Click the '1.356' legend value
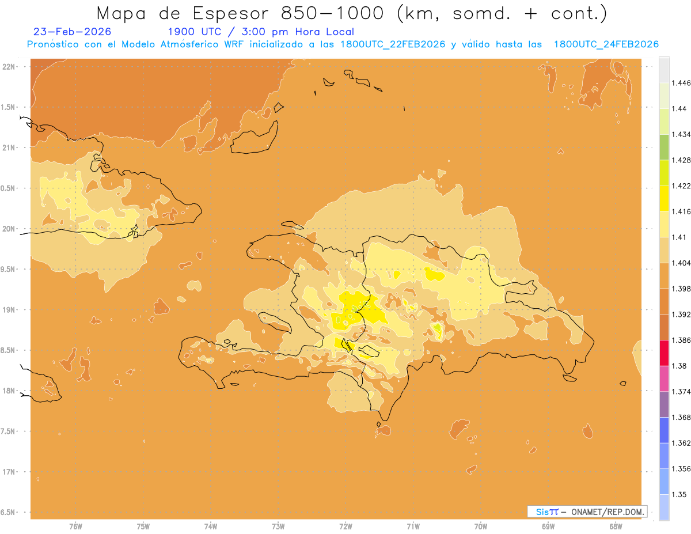 point(681,469)
